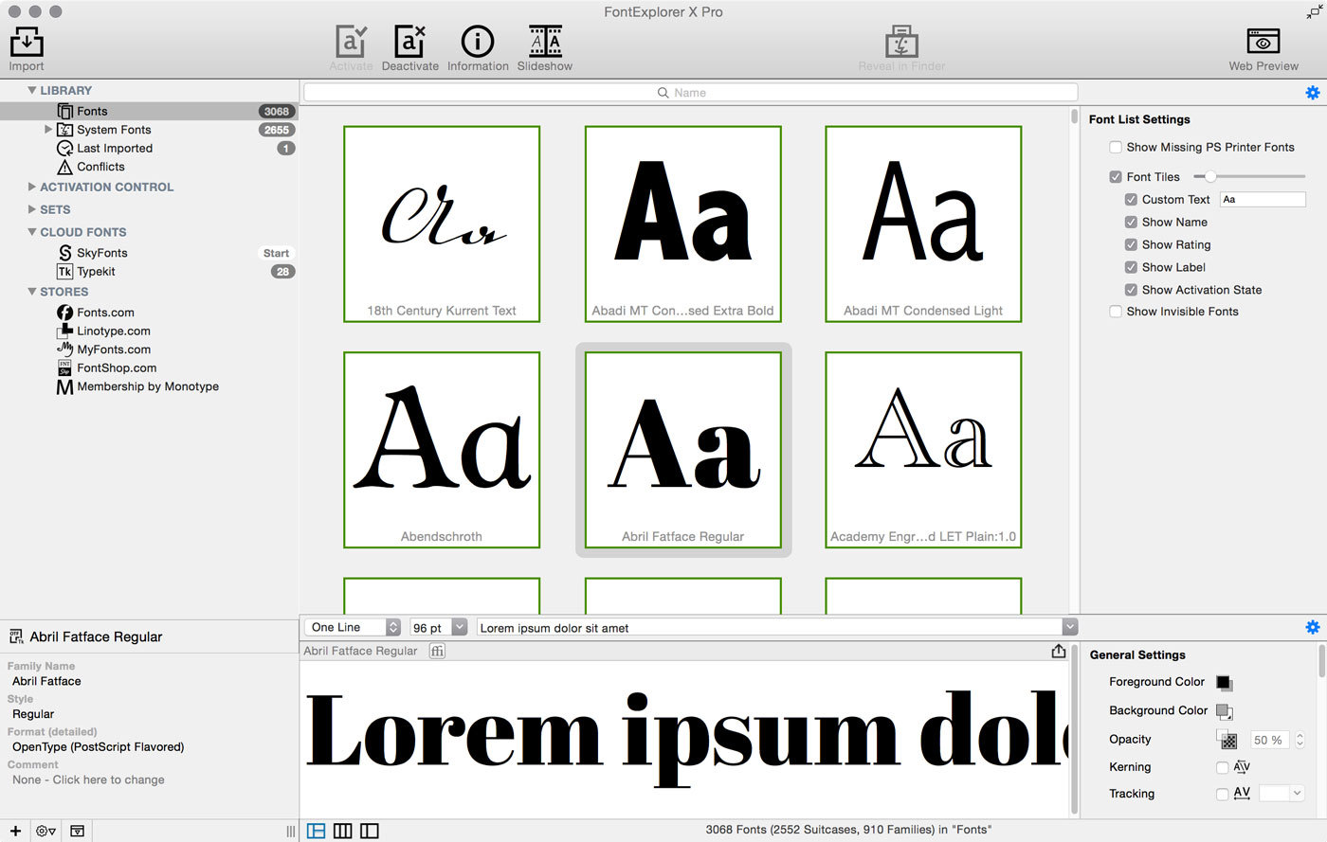Click the Opacity checkerboard swatch
Screen dimensions: 1327x842
click(1227, 740)
